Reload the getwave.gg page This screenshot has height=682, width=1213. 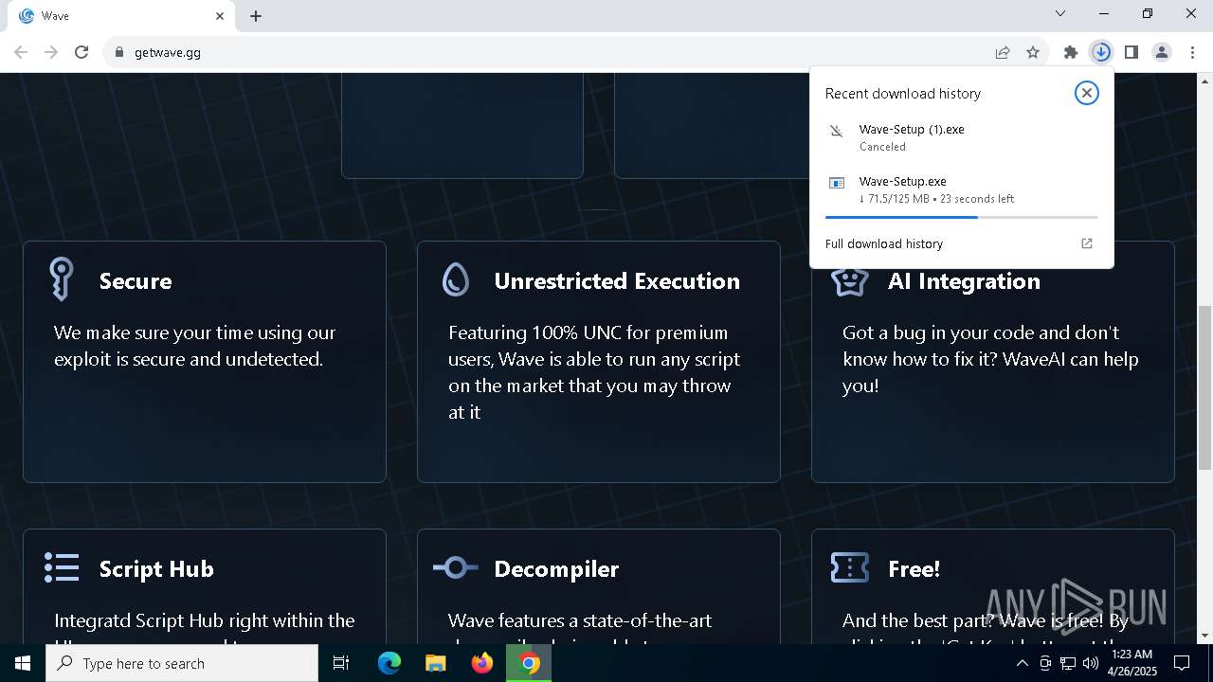coord(81,52)
